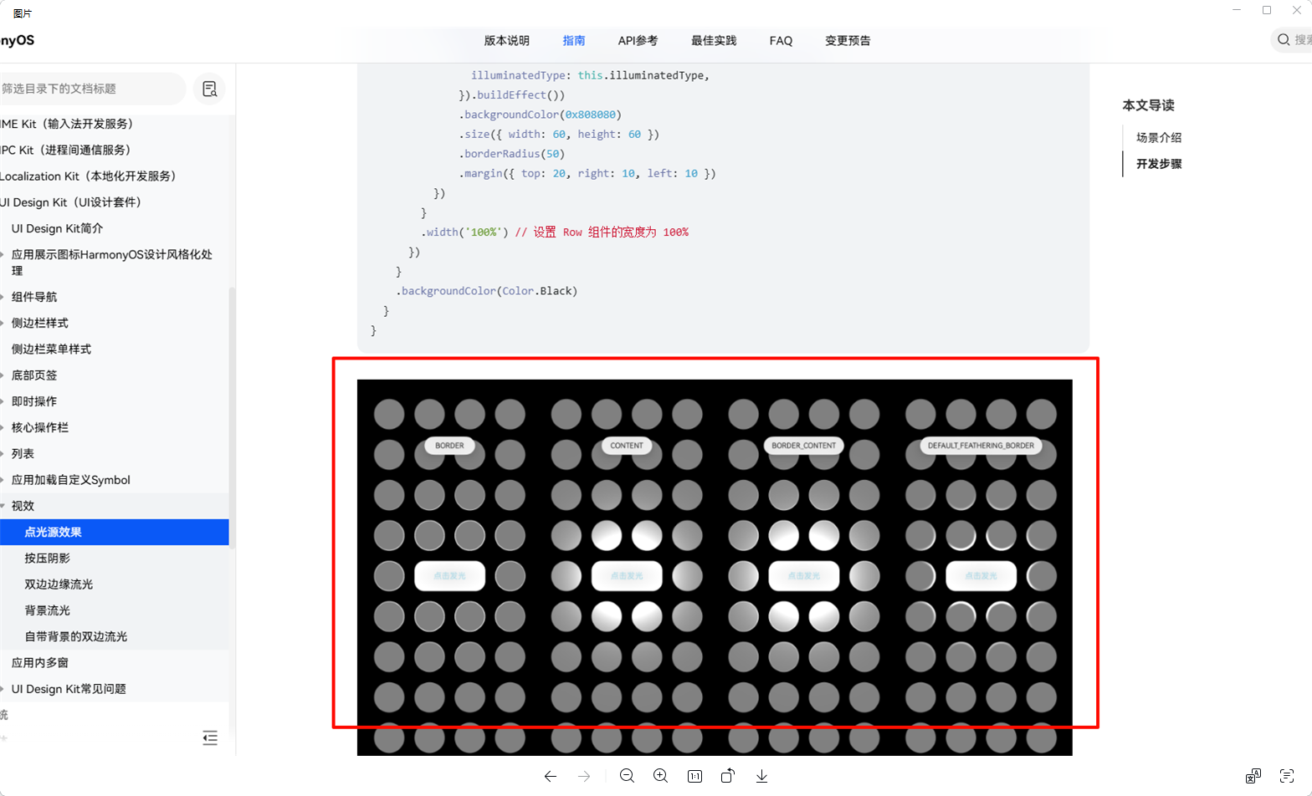Click 点击发光 button under the BORDER label
The height and width of the screenshot is (796, 1312).
pyautogui.click(x=449, y=576)
